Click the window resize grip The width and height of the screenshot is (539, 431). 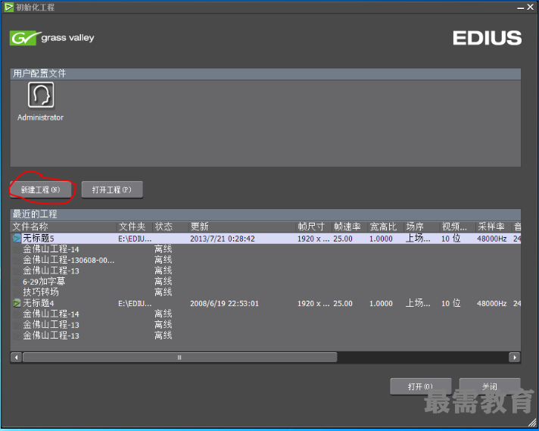pyautogui.click(x=532, y=423)
